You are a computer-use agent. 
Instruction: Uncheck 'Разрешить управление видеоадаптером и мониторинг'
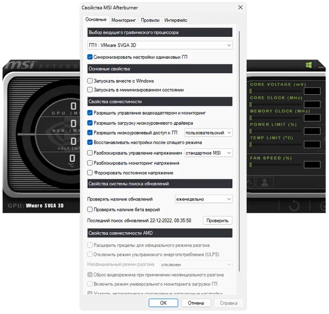(90, 113)
